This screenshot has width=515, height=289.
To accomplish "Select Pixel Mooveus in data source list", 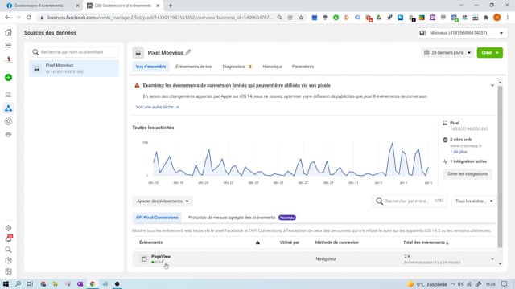I will click(x=74, y=68).
